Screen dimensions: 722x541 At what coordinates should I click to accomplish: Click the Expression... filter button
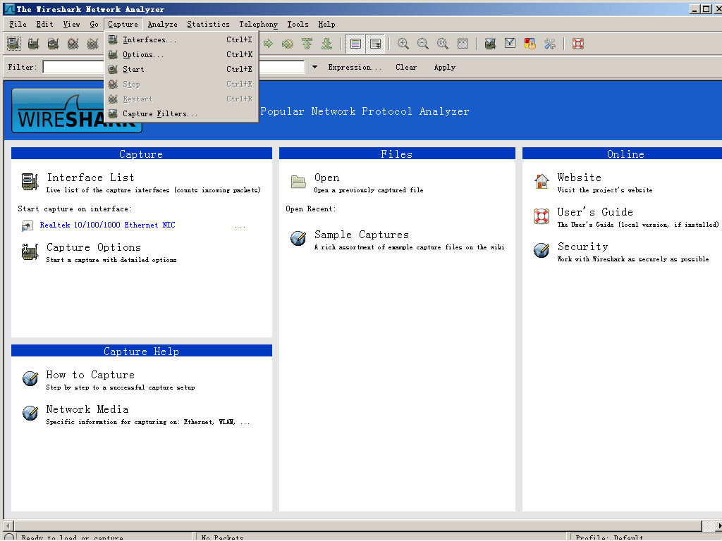click(x=355, y=67)
